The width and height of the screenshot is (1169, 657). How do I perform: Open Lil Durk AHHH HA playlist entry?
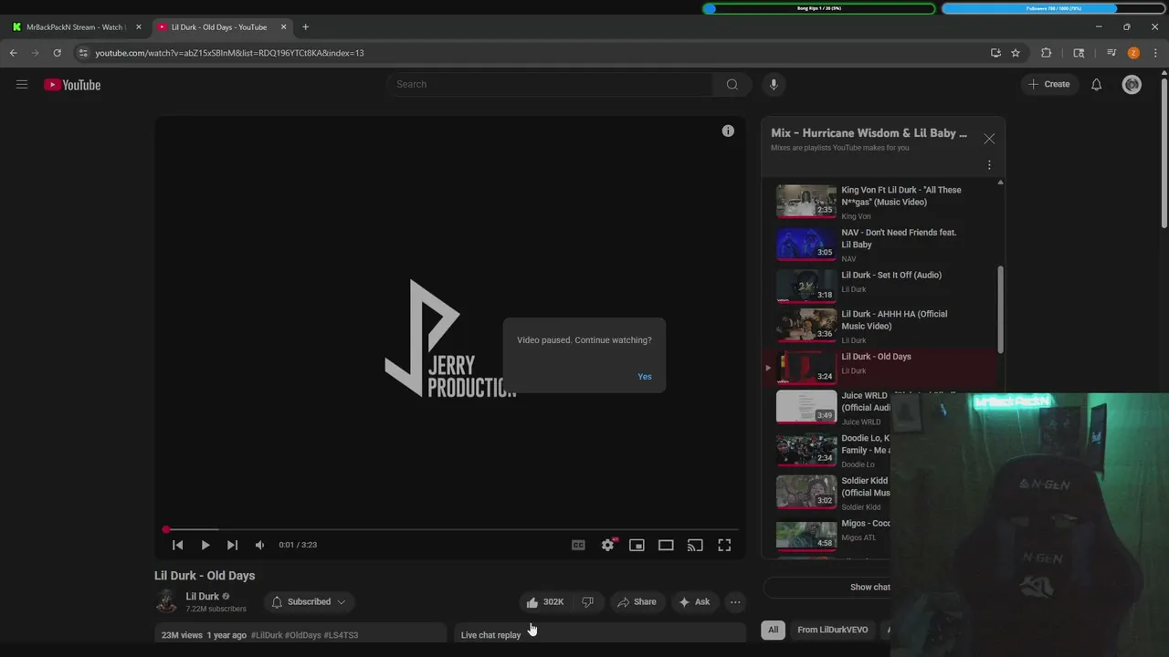(x=881, y=326)
